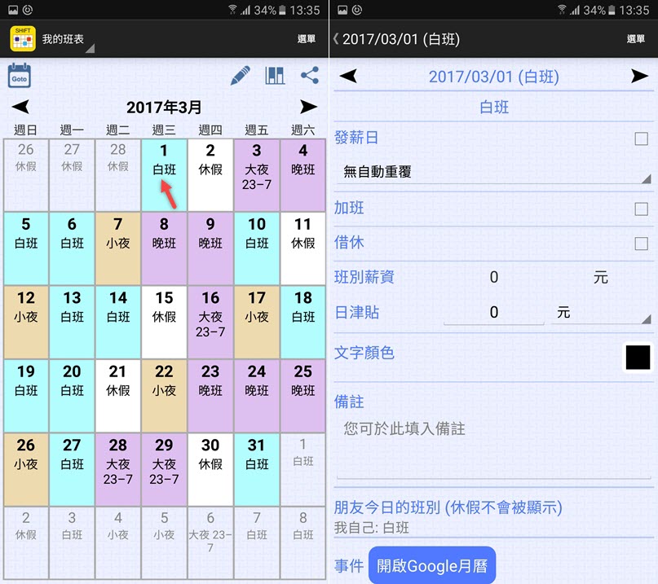The height and width of the screenshot is (584, 658).
Task: Go to previous month with left arrow
Action: 20,107
